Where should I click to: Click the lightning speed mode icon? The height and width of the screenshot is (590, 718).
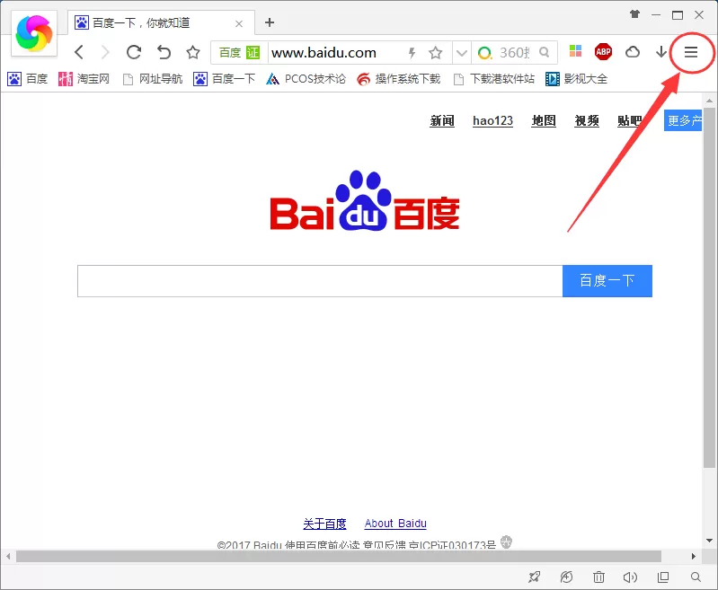pyautogui.click(x=412, y=53)
